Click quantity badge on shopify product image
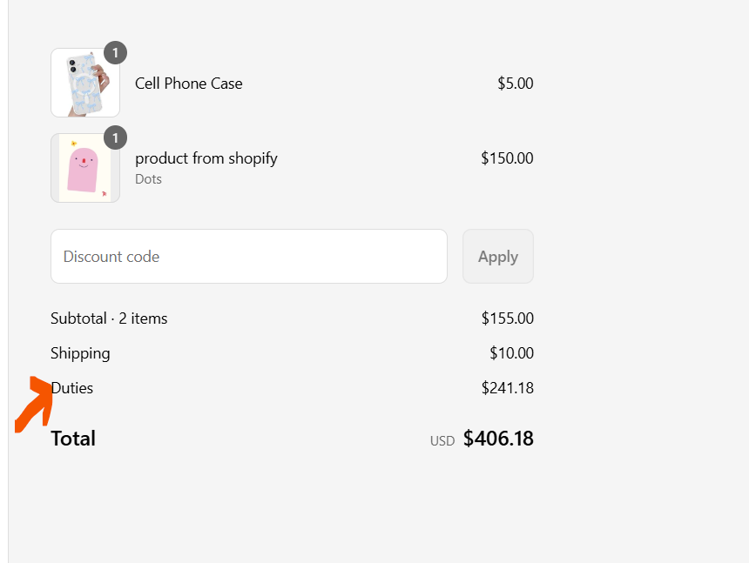 [x=115, y=137]
